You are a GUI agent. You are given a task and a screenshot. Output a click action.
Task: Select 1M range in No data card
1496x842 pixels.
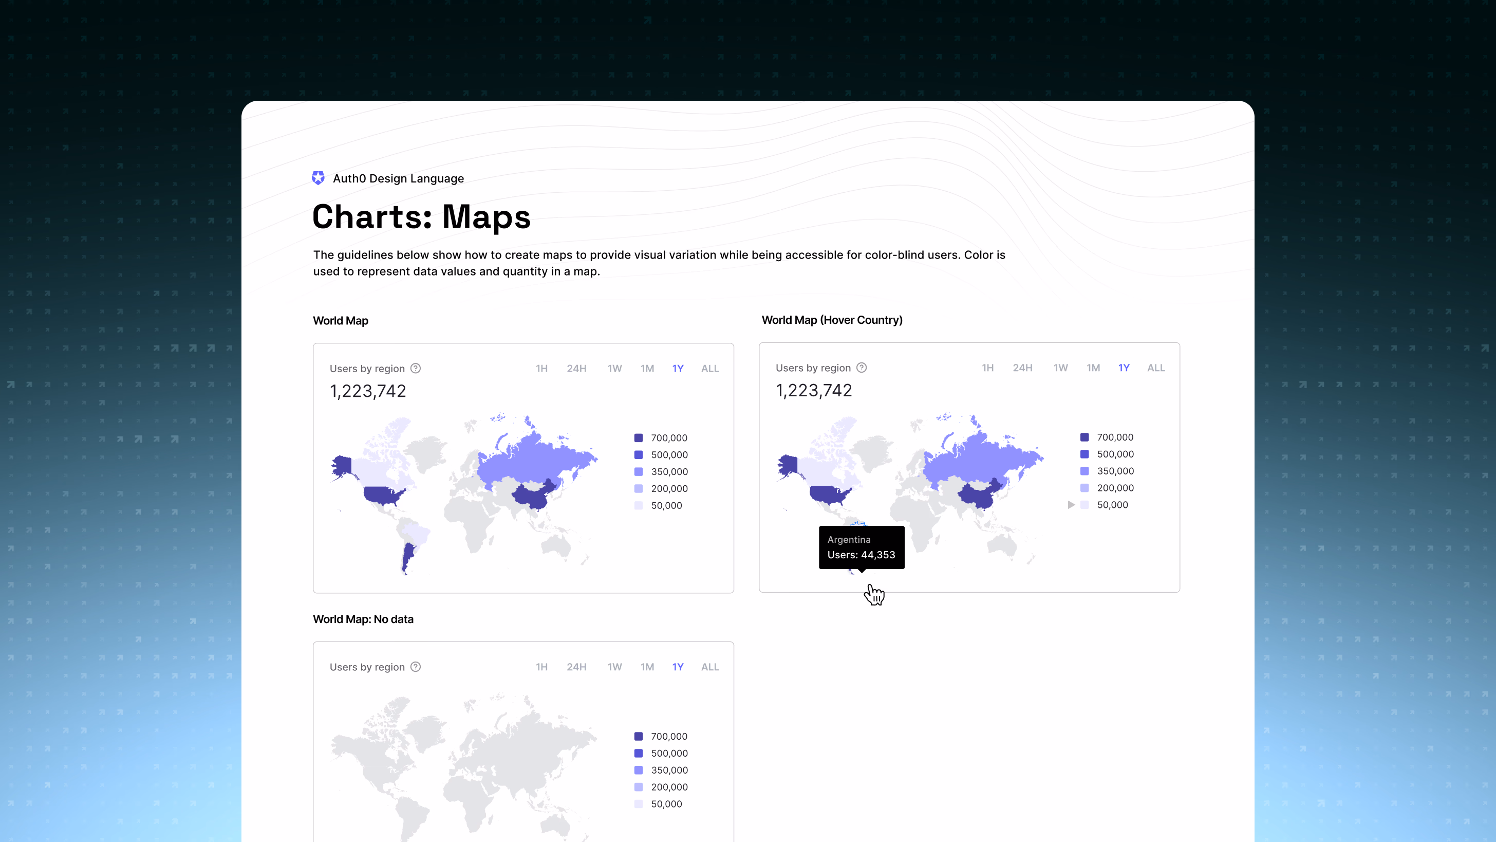coord(647,667)
